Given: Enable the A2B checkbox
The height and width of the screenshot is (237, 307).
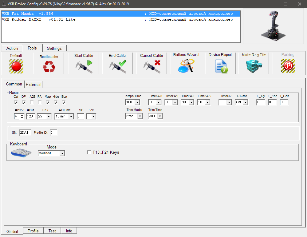Looking at the screenshot, I should pyautogui.click(x=32, y=102).
